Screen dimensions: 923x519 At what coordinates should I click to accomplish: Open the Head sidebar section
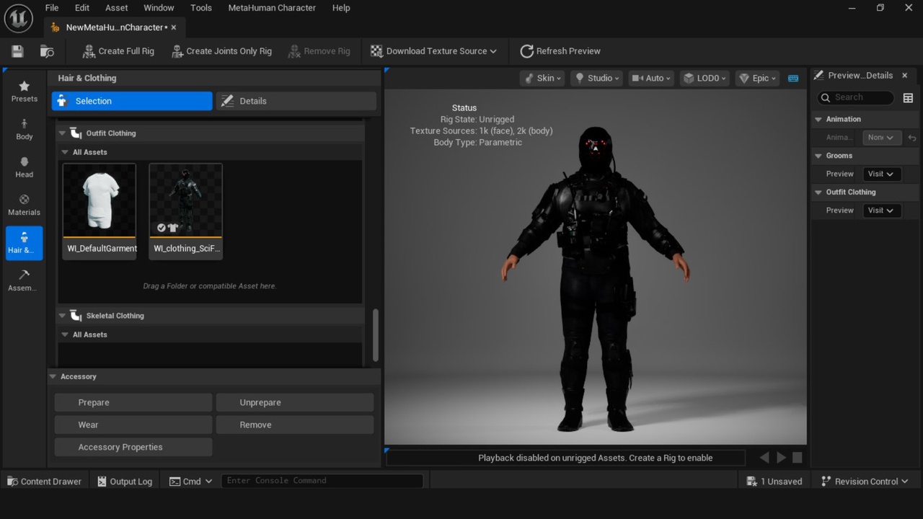tap(25, 167)
